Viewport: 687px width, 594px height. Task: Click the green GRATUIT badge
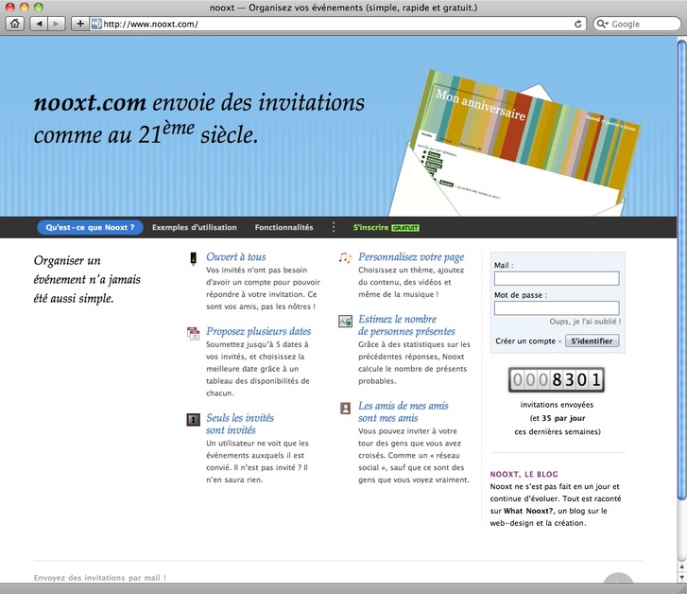[405, 228]
